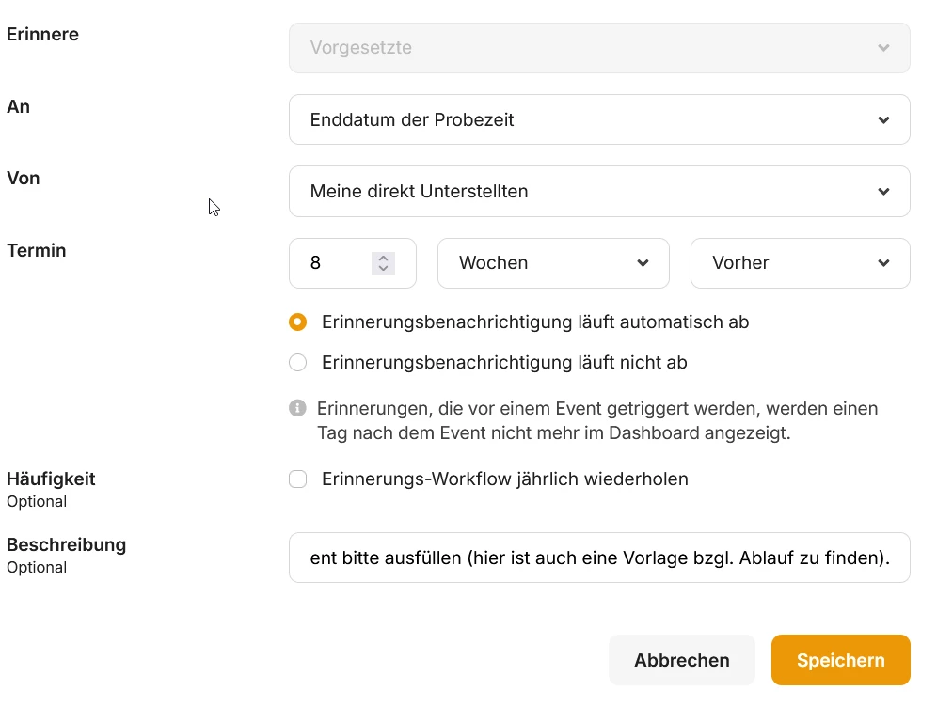Click into the Beschreibung text field
Screen dimensions: 937x707
pyautogui.click(x=598, y=558)
